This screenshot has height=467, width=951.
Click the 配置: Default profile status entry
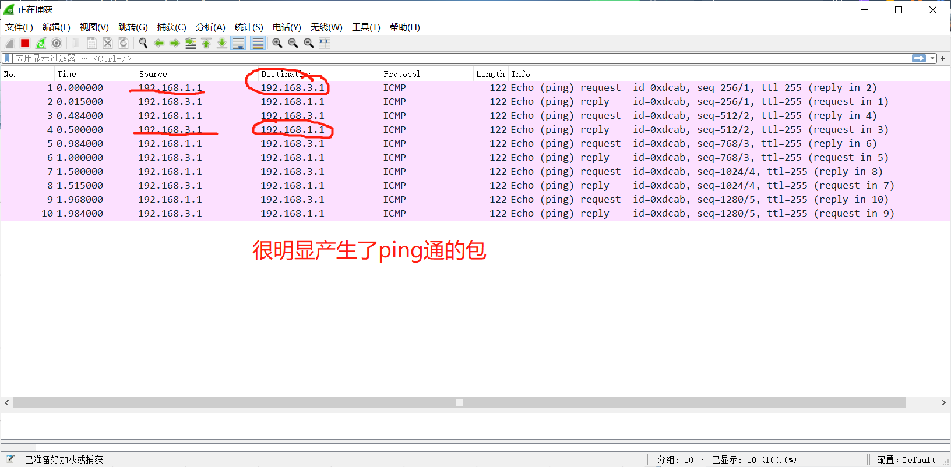906,459
